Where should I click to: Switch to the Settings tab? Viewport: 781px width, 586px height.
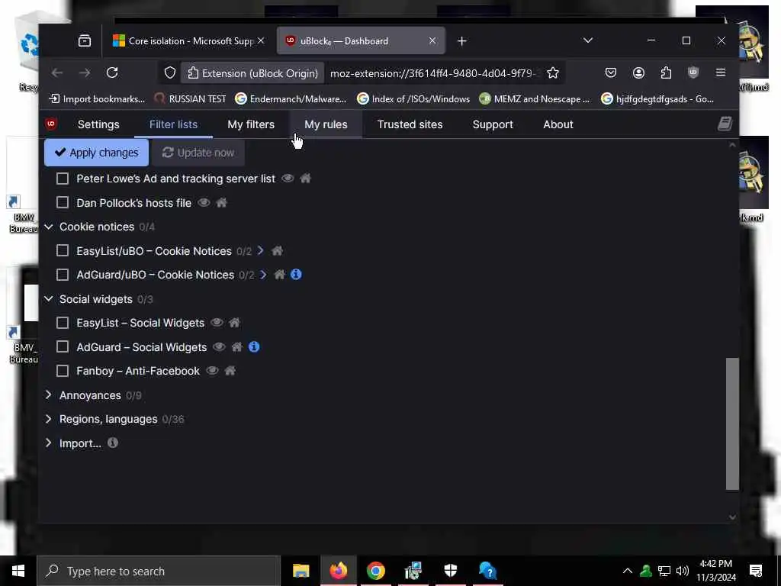(98, 124)
